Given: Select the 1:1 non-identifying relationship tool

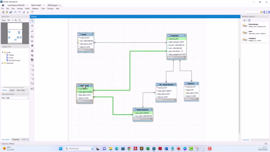Looking at the screenshot, I should [32, 66].
